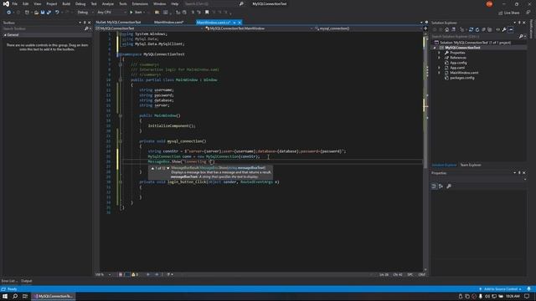Screen dimensions: 536x301
Task: Open the MainWindow class navigation dropdown
Action: pyautogui.click(x=259, y=28)
